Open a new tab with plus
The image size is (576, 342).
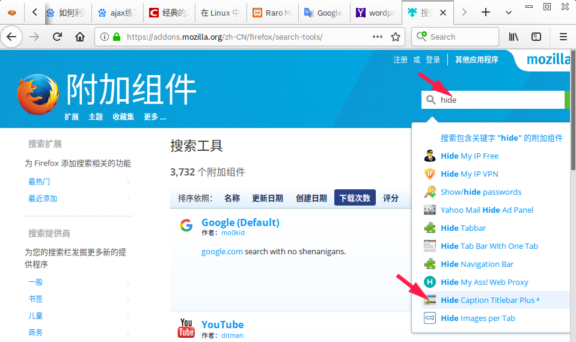click(486, 12)
